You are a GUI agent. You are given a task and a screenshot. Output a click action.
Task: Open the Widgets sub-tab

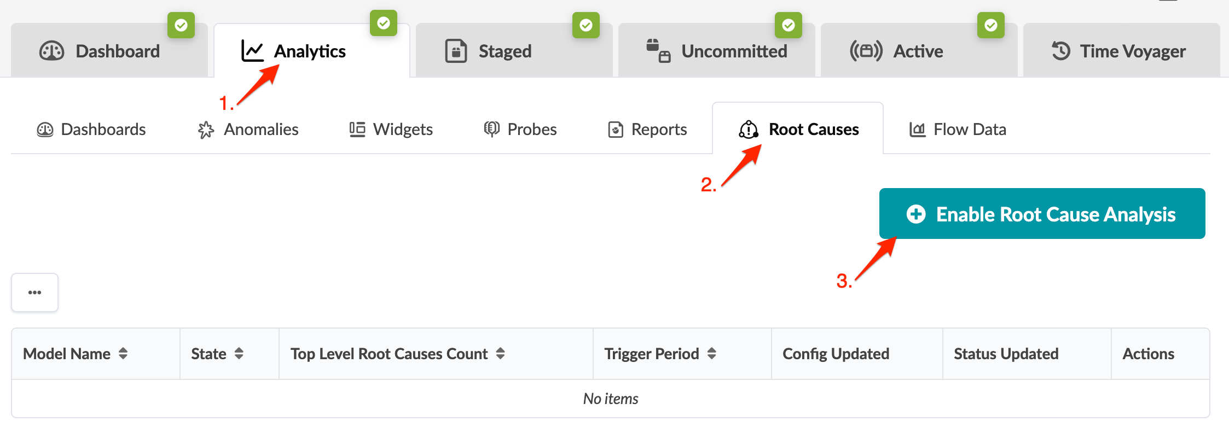[x=391, y=130]
